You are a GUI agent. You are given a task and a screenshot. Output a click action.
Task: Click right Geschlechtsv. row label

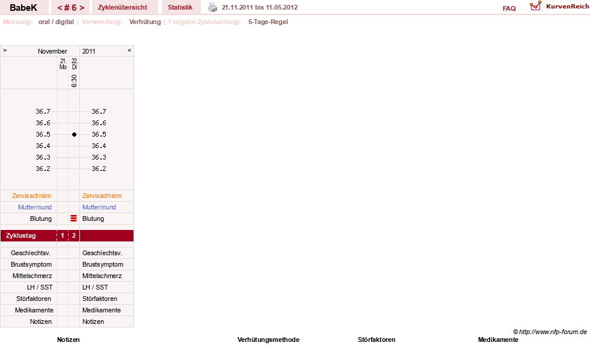102,253
